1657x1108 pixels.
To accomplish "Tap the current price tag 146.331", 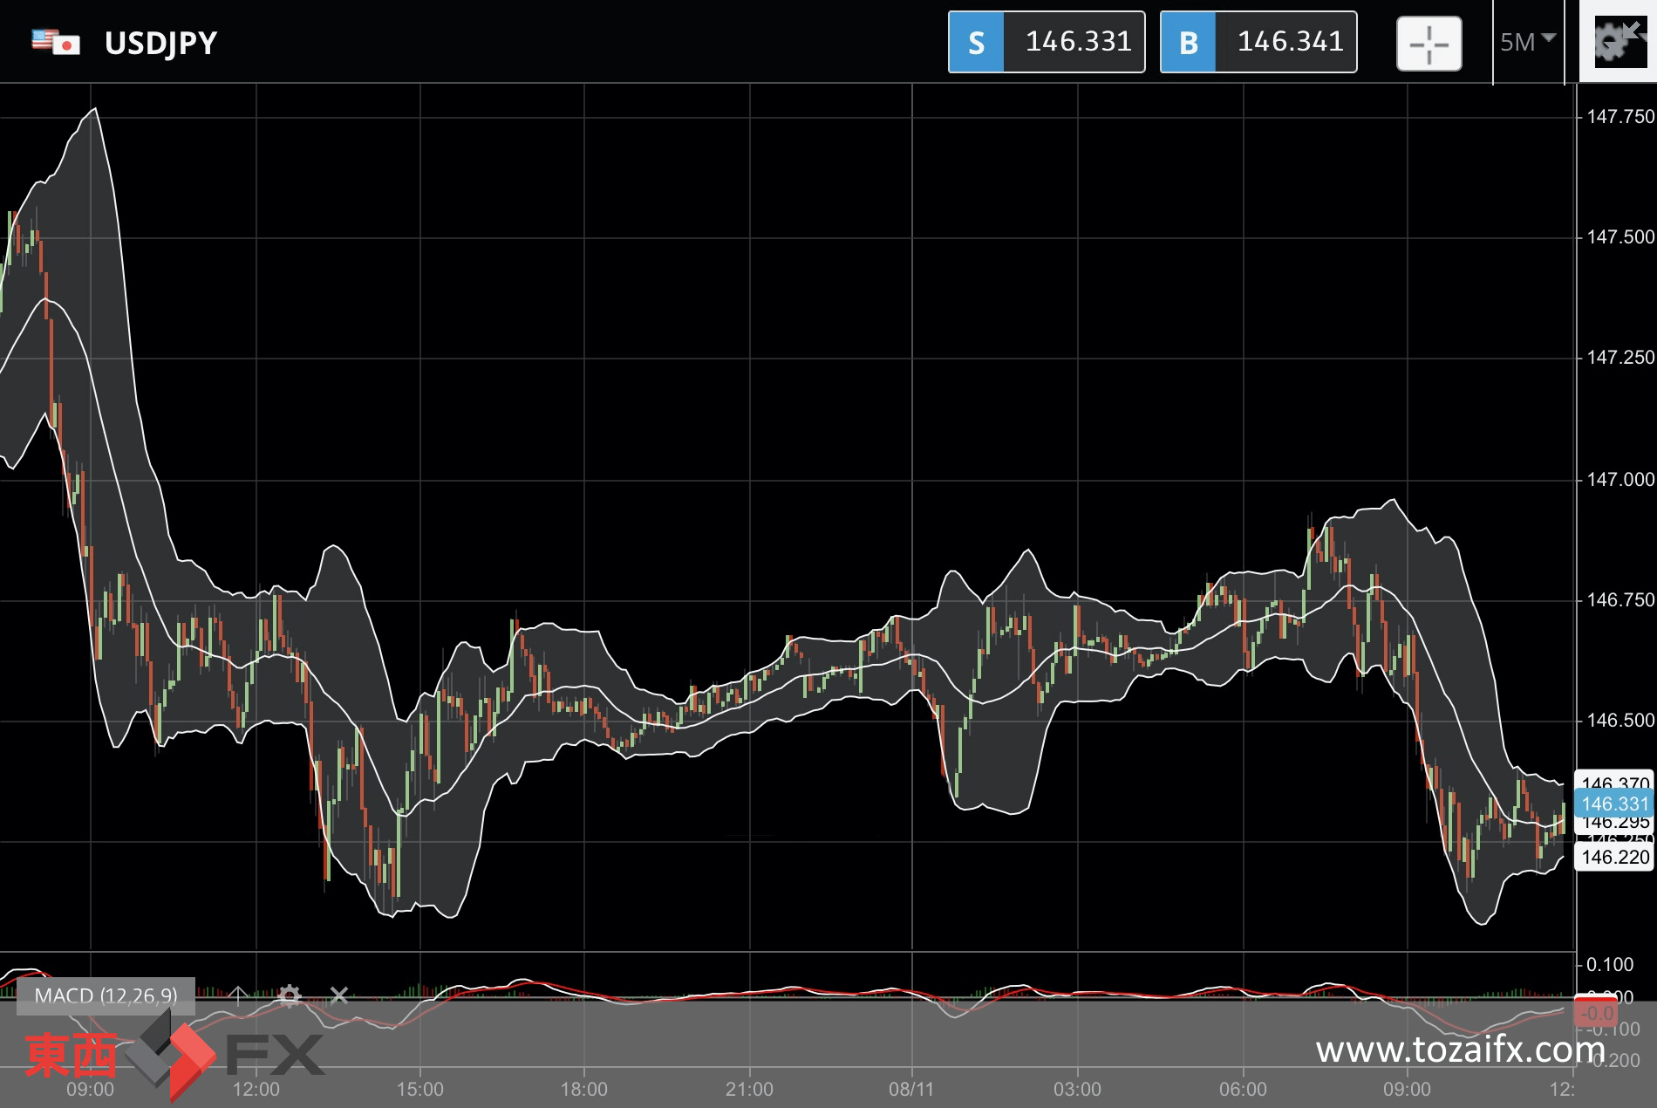I will click(x=1614, y=804).
